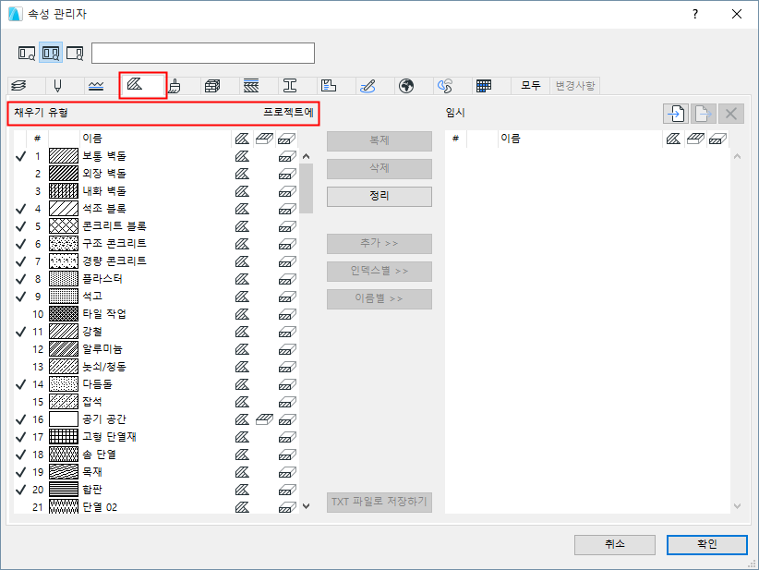Click the 인덱스별 >> button
The width and height of the screenshot is (759, 570).
[x=379, y=272]
